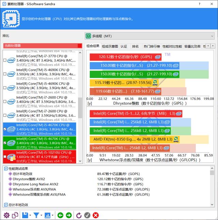Switch to 组合结果 tab

tap(93, 46)
